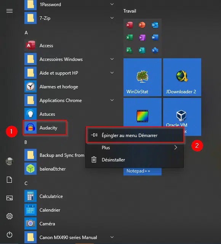Viewport: 221px width, 244px height.
Task: Launch the WinDirStat tile
Action: click(x=143, y=77)
